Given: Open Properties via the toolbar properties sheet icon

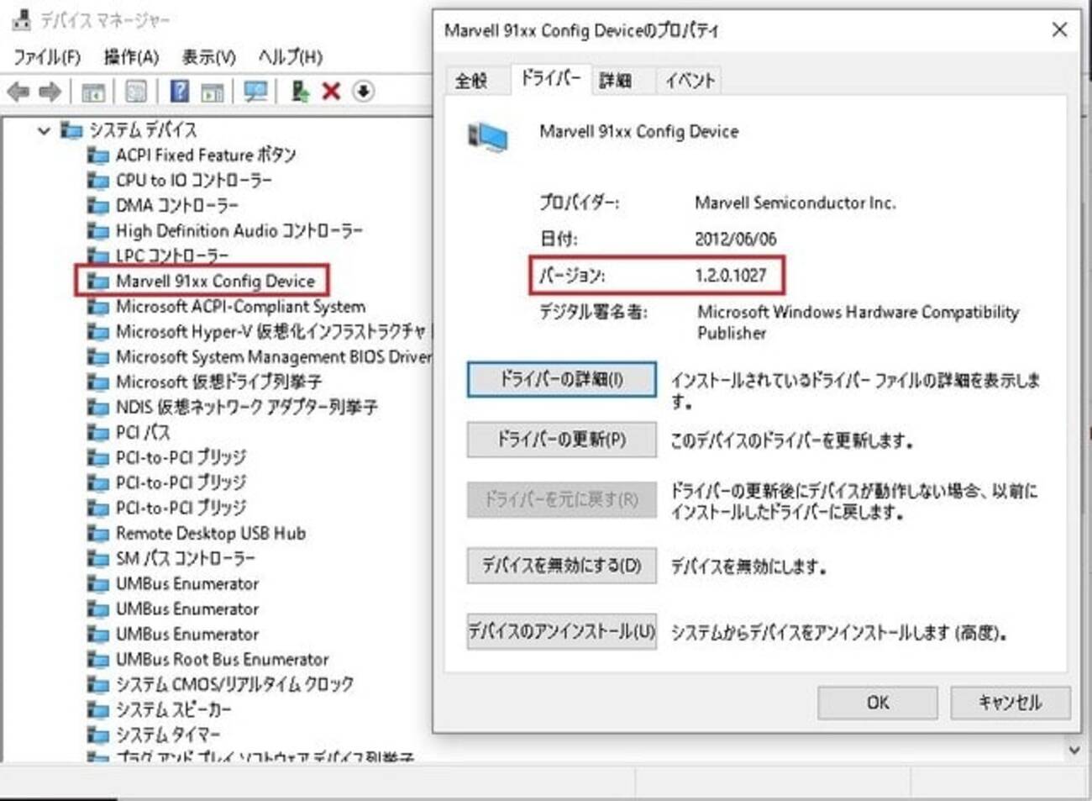Looking at the screenshot, I should click(x=135, y=92).
